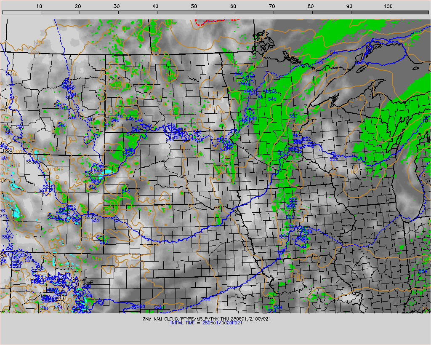
Task: Pick the darkest gray swatch above 100
Action: 409,12
